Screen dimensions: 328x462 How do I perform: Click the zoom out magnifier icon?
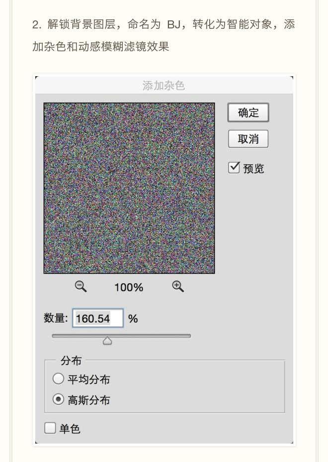[x=81, y=286]
